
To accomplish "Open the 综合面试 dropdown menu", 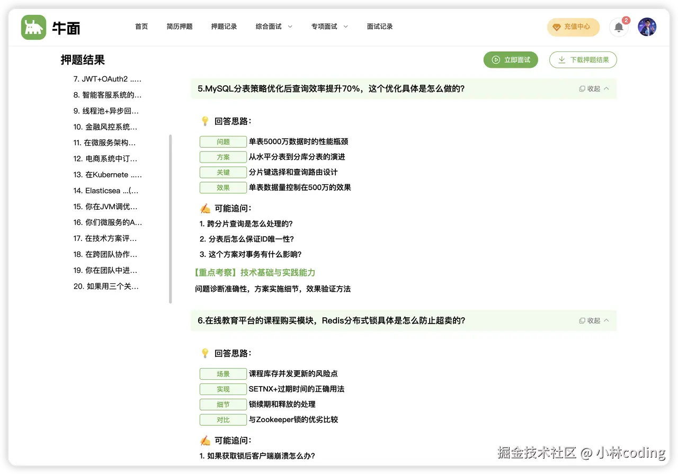I will tap(274, 26).
